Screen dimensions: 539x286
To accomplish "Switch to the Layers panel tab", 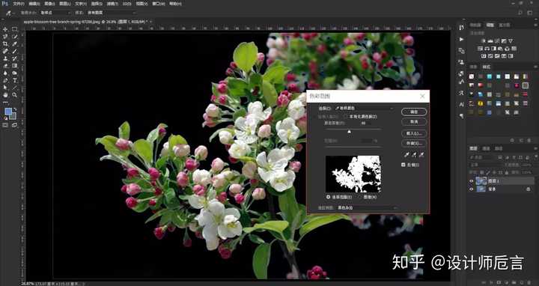I will pos(474,148).
